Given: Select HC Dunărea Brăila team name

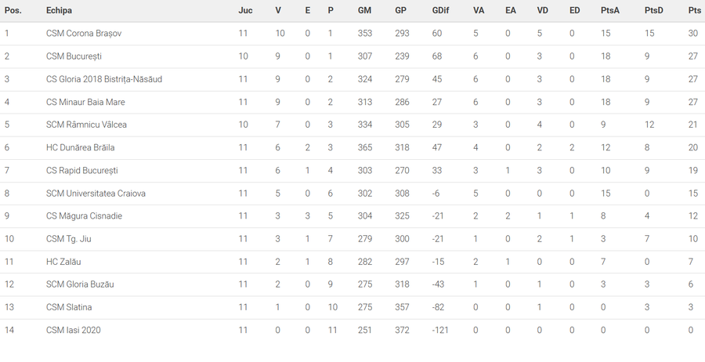Looking at the screenshot, I should coord(80,147).
